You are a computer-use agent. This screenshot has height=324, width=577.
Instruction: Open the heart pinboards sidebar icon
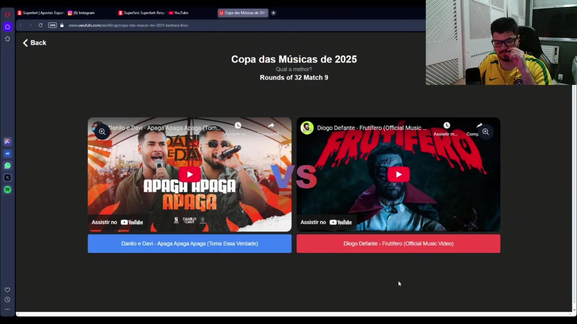7,290
